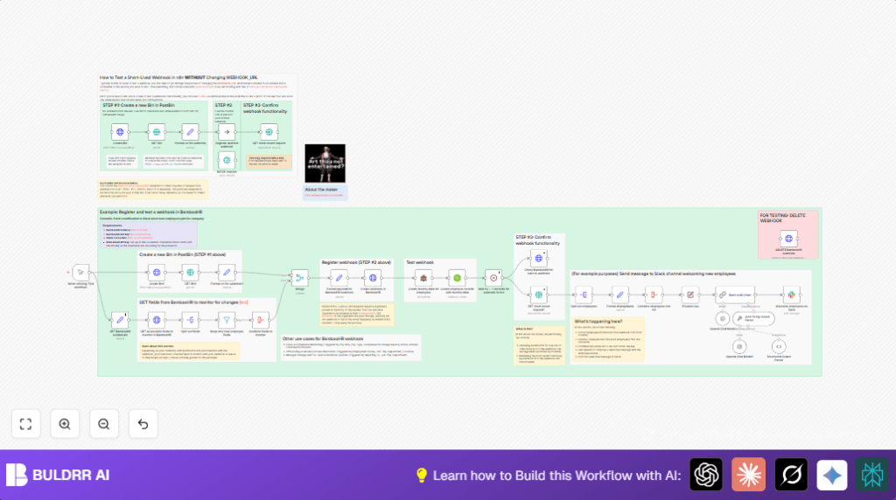Open the ChatGPT icon in the banner

click(706, 475)
